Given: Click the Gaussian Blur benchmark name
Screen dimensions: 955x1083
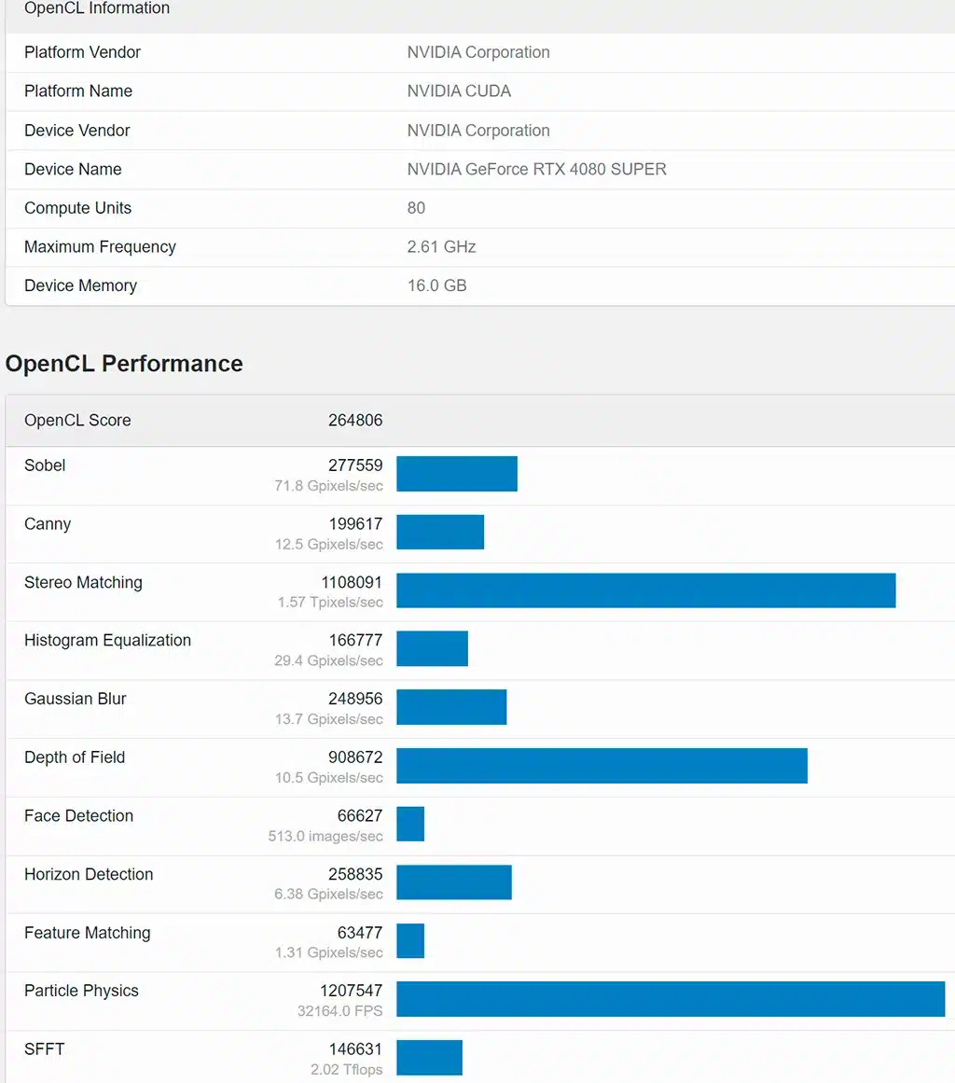Looking at the screenshot, I should [76, 699].
